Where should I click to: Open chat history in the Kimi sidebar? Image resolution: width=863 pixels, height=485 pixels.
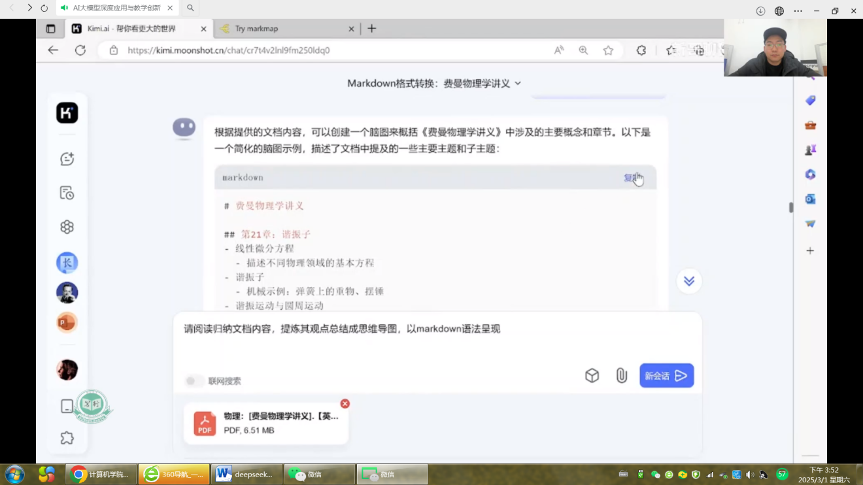coord(67,193)
